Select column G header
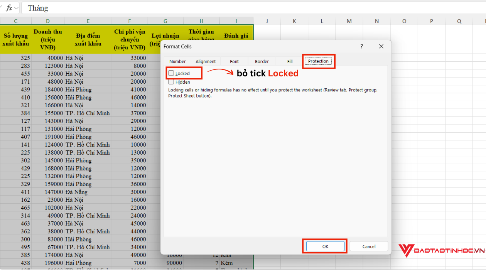This screenshot has height=270, width=486. [x=165, y=21]
